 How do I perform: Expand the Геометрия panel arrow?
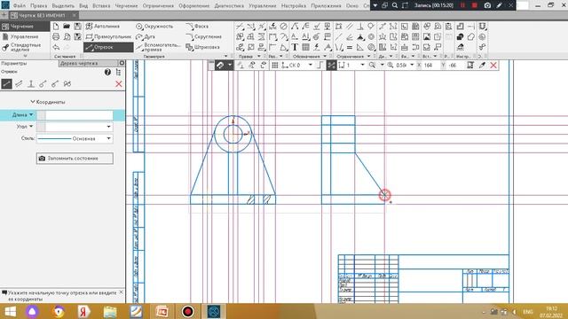(226, 56)
